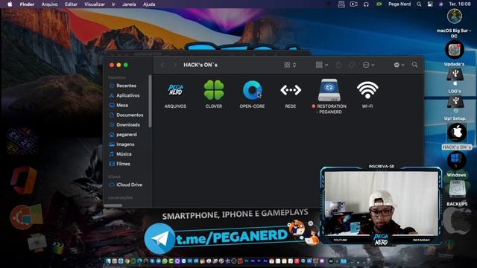477x268 pixels.
Task: Open the Visualizar menu
Action: point(95,4)
